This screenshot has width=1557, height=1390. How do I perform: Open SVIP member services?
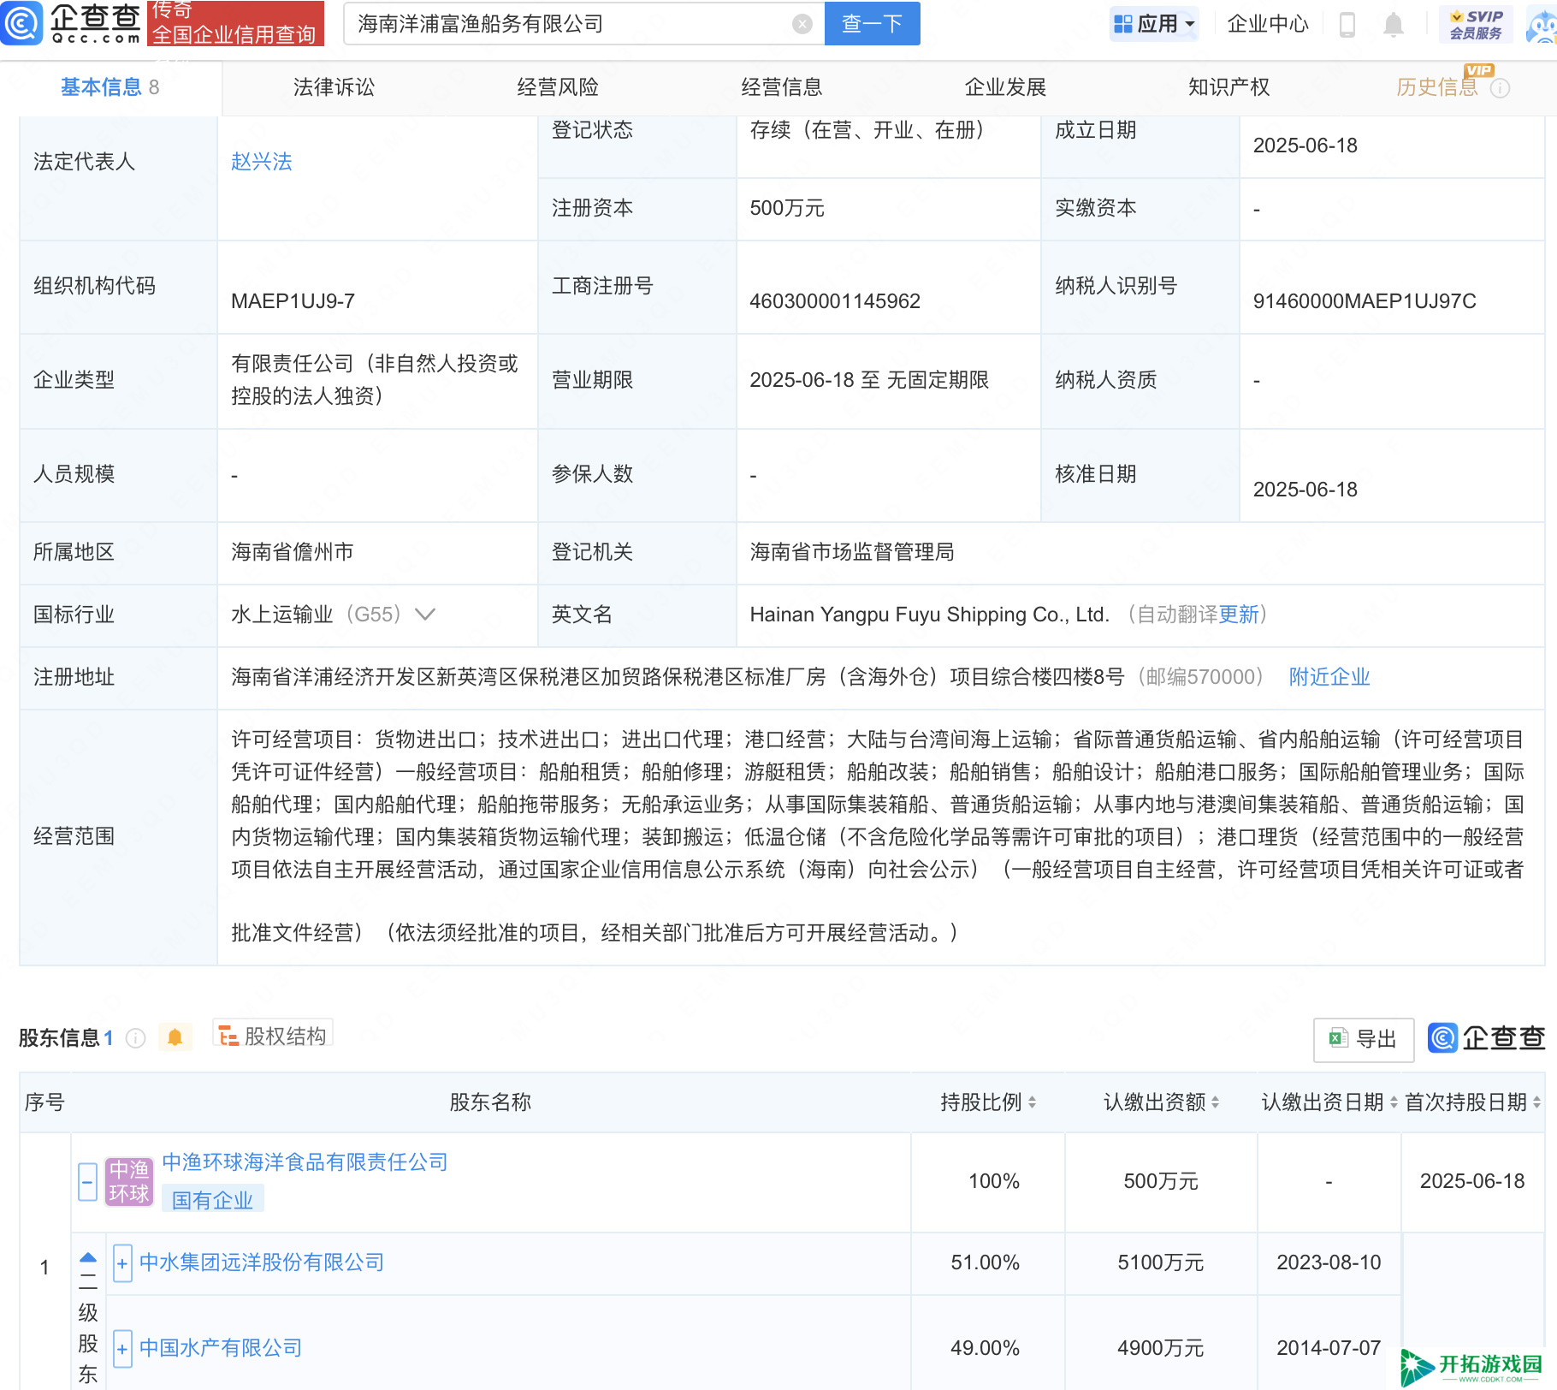tap(1476, 24)
